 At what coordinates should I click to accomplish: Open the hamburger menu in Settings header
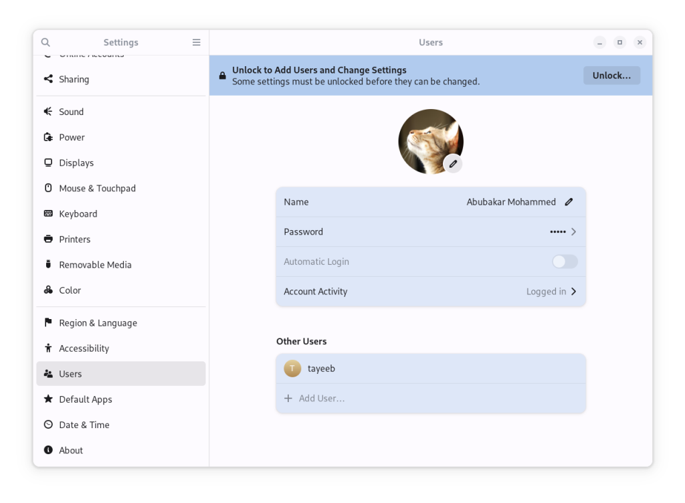196,42
